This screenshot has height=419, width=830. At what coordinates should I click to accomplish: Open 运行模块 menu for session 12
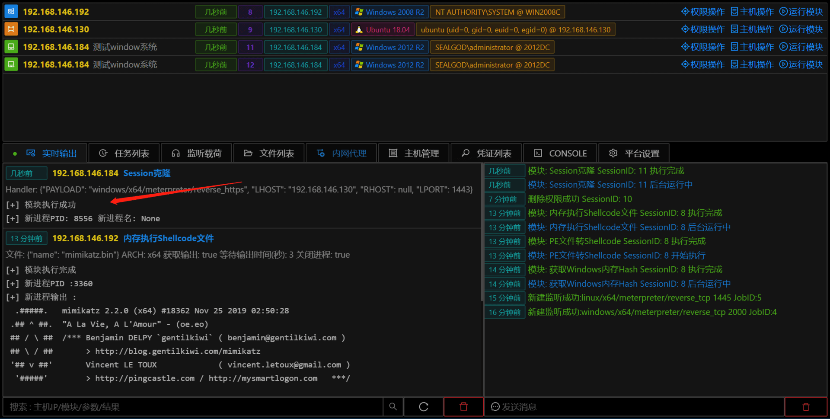pos(801,64)
